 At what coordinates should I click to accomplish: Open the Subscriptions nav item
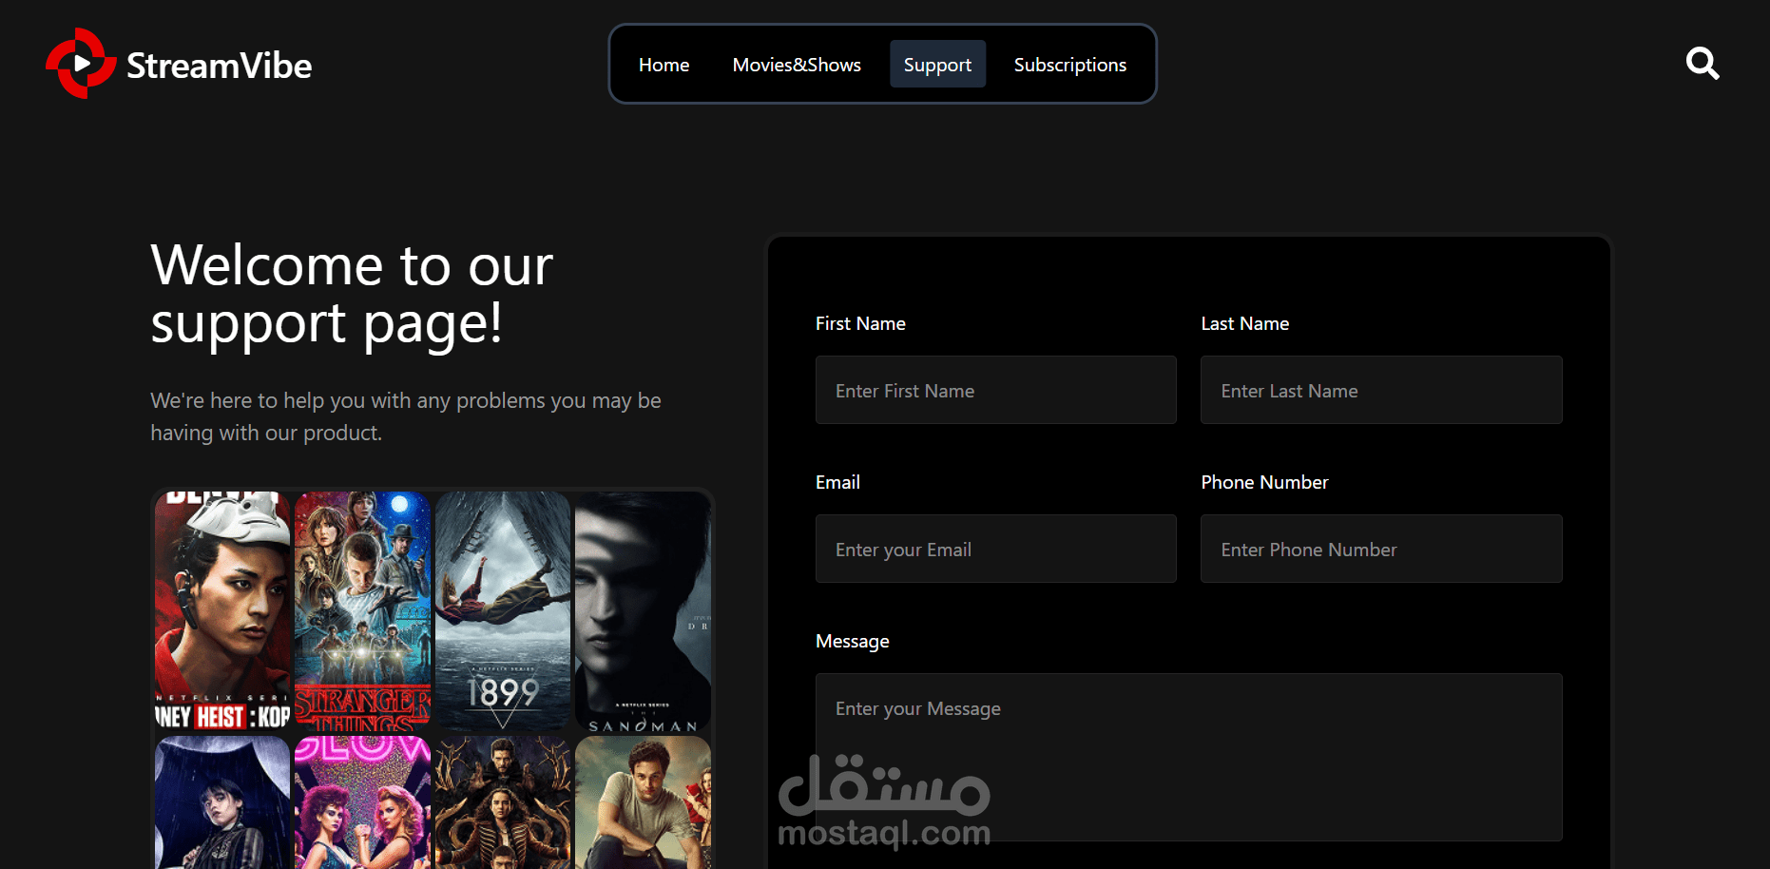tap(1069, 65)
